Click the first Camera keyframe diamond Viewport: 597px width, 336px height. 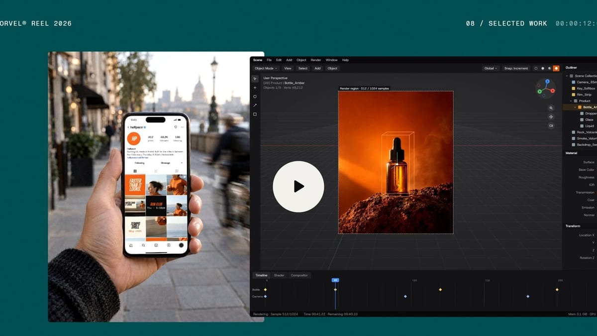coord(265,296)
